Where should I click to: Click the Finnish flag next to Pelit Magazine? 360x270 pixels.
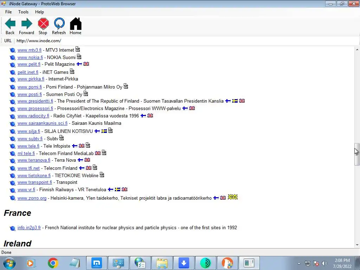pyautogui.click(x=79, y=64)
